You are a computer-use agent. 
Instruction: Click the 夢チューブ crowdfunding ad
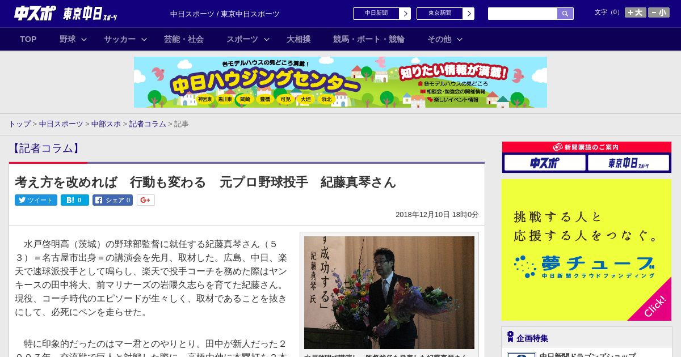[586, 250]
